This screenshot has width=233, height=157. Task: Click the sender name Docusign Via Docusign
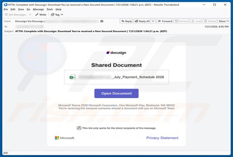(x=30, y=21)
